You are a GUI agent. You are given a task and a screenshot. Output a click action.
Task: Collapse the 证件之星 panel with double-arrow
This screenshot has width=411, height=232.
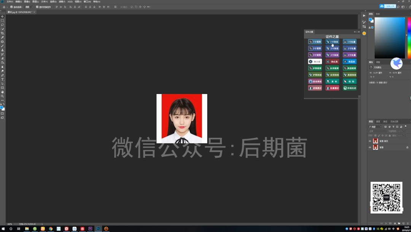354,32
